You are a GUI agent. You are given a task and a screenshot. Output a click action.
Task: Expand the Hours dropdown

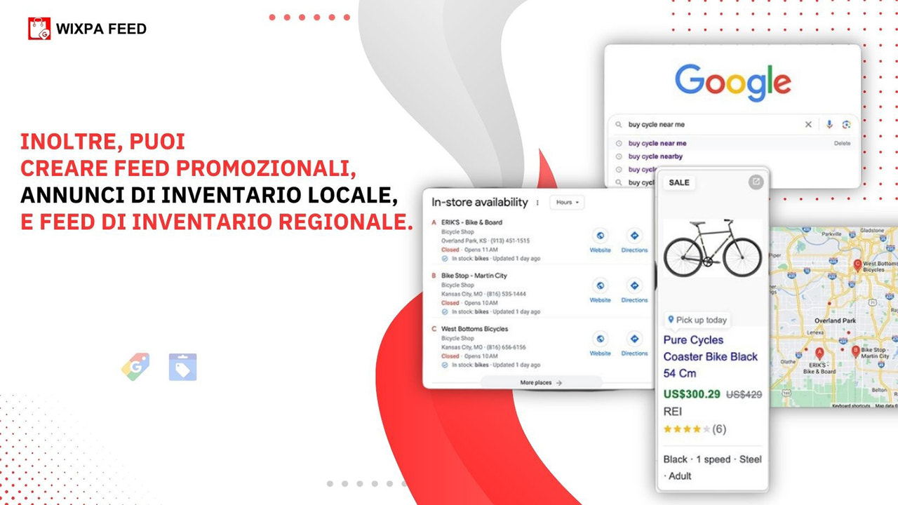[567, 202]
